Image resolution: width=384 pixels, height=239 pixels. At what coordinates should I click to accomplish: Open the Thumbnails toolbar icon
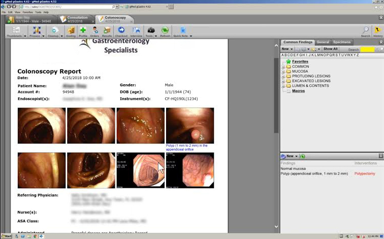pos(16,30)
